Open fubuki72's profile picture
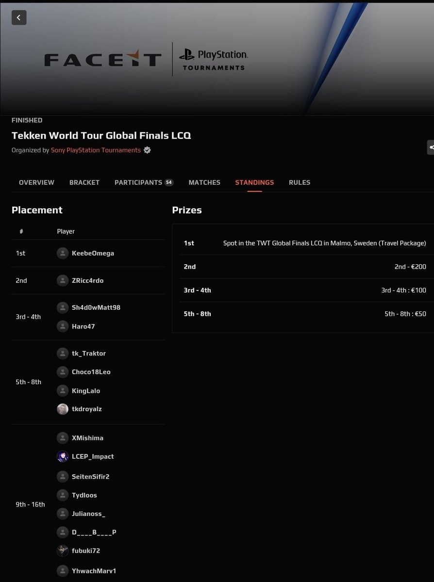This screenshot has width=434, height=582. (63, 550)
